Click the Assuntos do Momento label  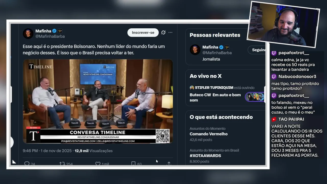[207, 129]
